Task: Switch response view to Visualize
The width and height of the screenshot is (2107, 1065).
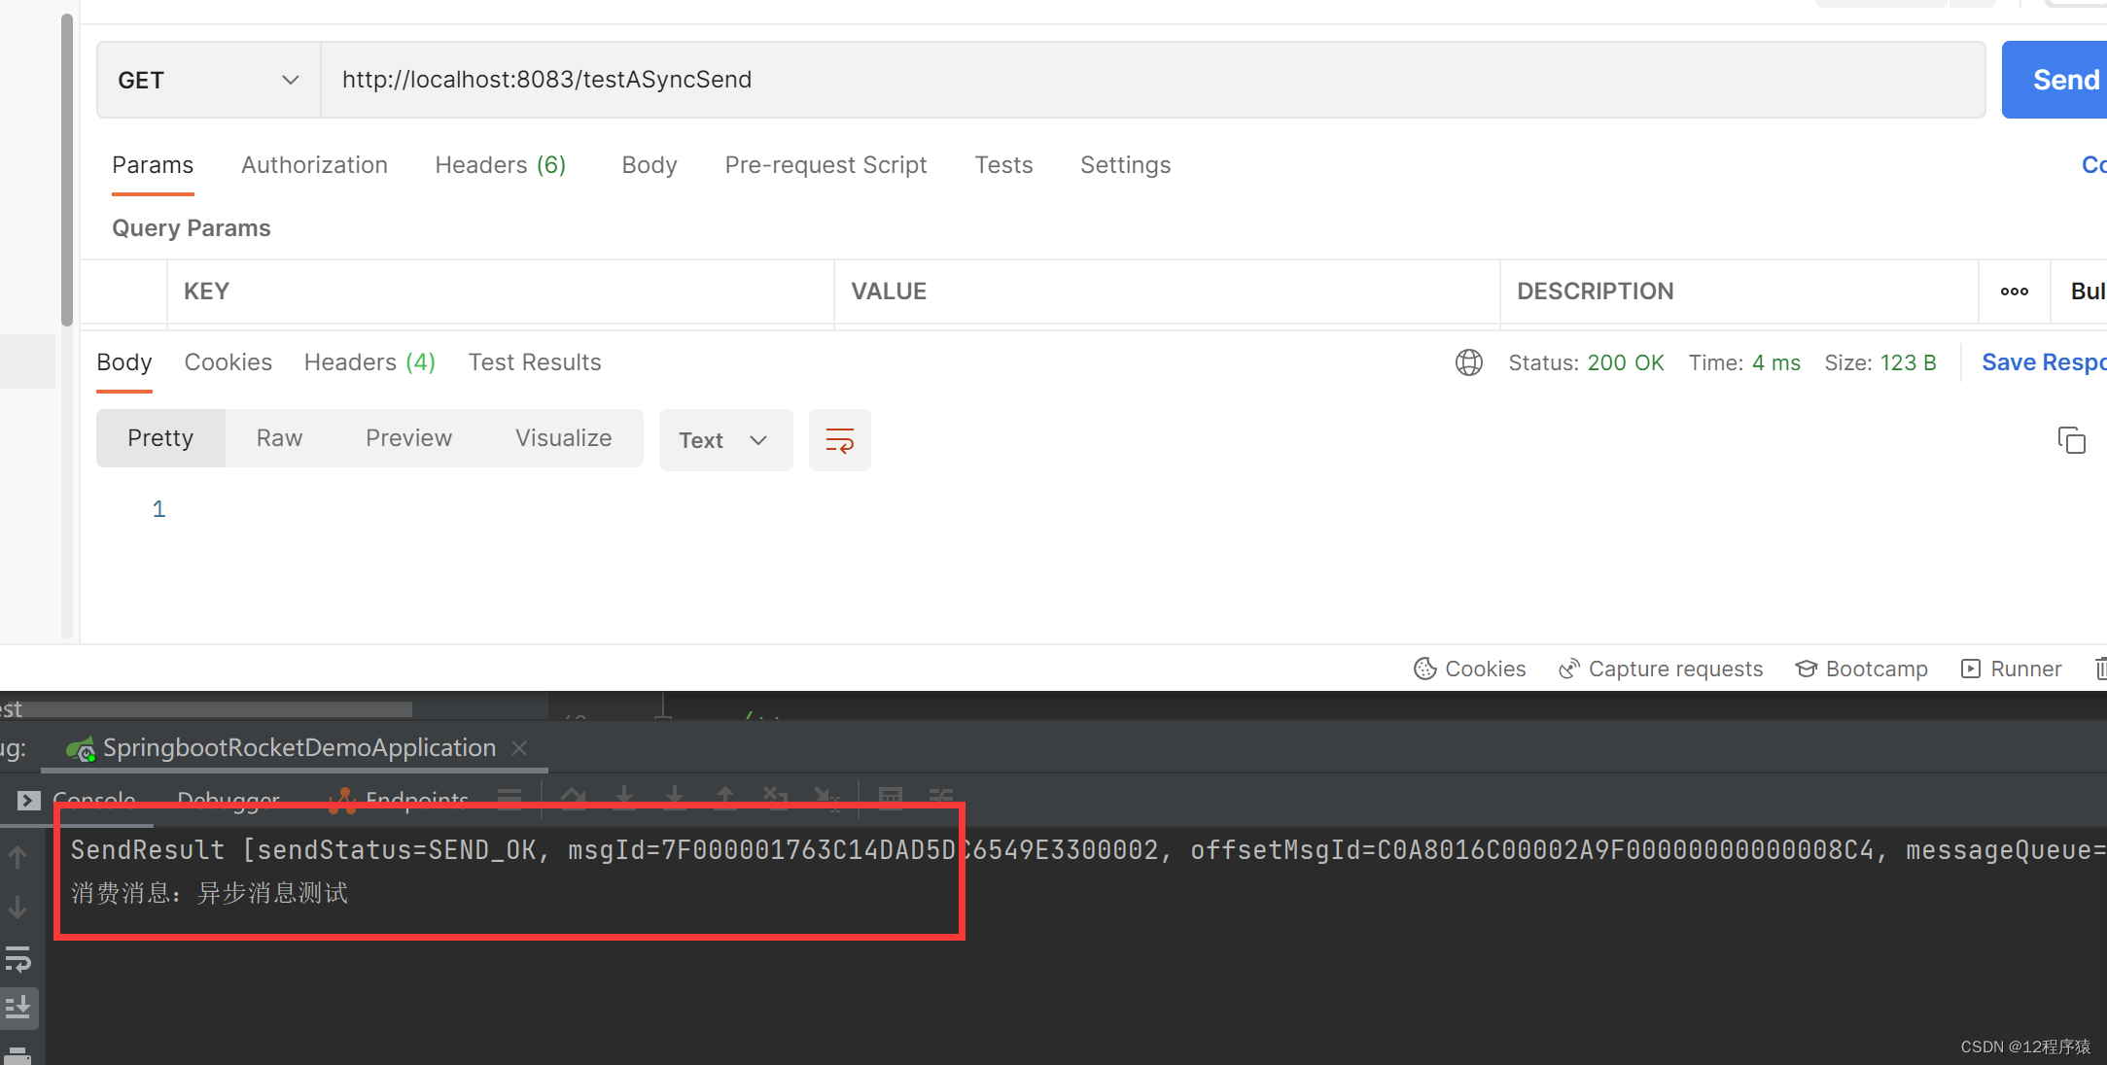Action: tap(563, 438)
